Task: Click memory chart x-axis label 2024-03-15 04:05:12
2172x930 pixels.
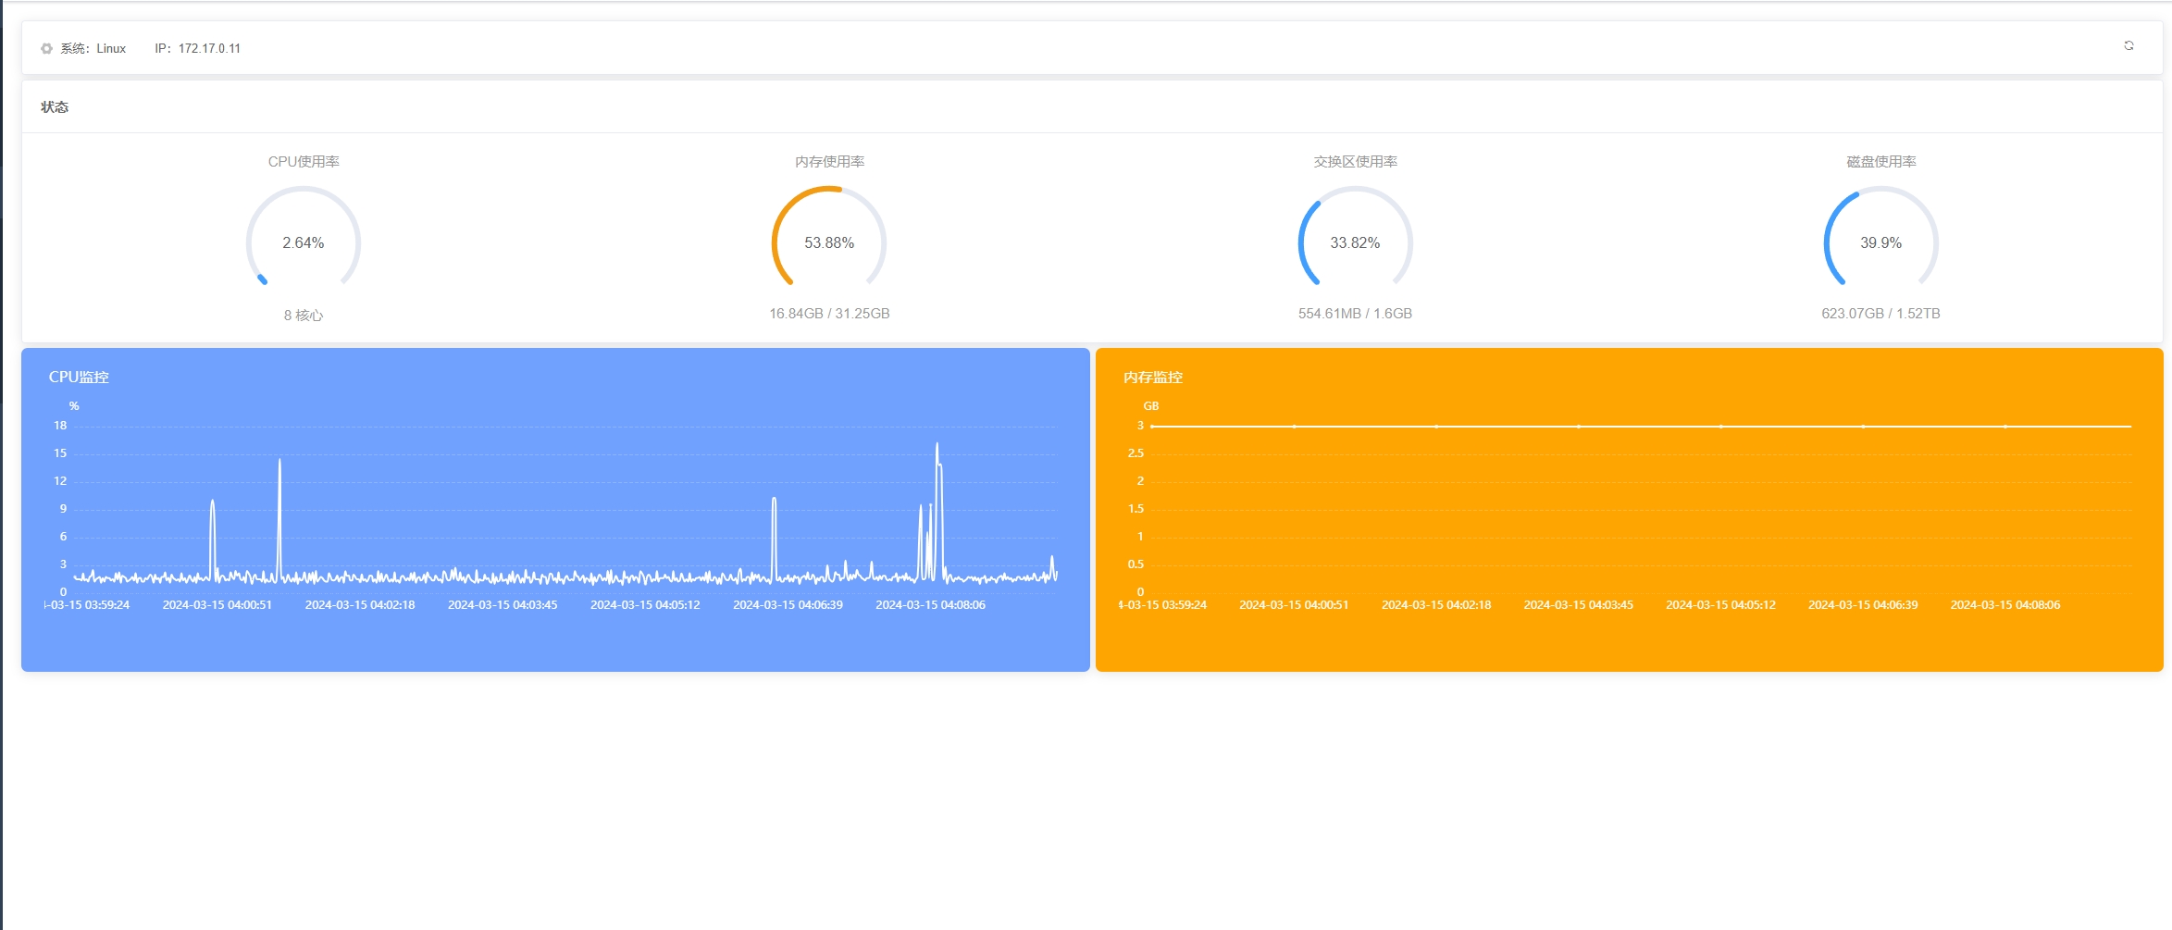Action: 1720,604
